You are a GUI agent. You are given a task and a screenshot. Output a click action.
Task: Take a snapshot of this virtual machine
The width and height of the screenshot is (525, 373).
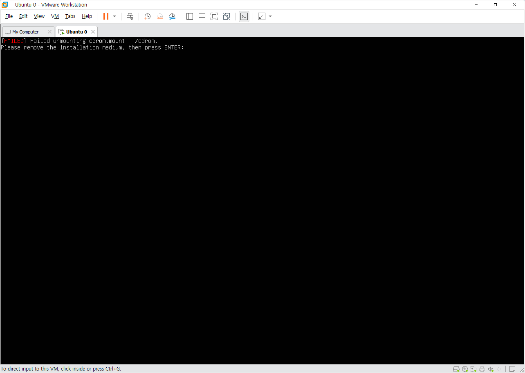(x=148, y=16)
